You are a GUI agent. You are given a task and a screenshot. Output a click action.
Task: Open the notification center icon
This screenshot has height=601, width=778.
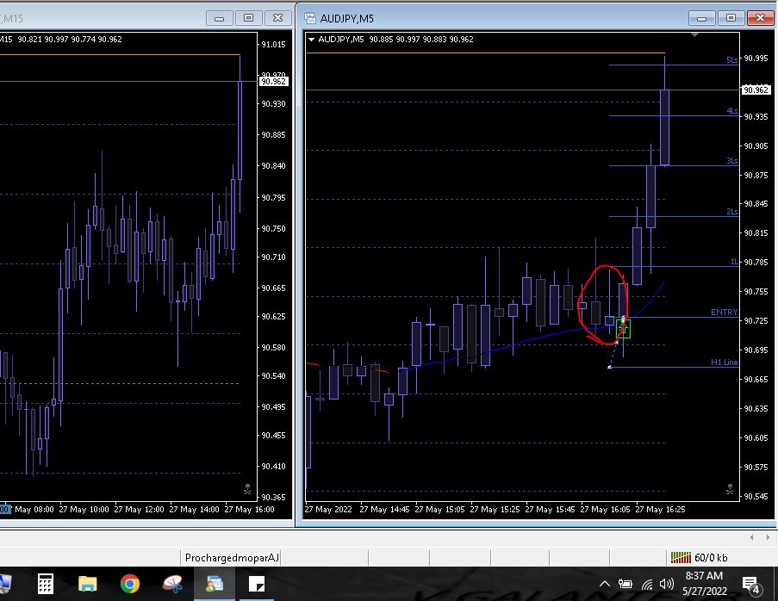pos(750,586)
